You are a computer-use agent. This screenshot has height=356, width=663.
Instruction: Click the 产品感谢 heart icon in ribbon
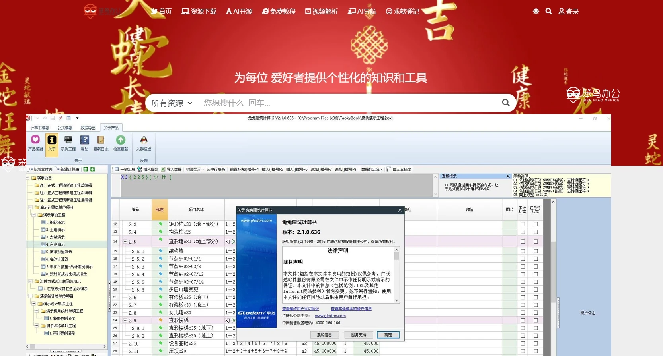pyautogui.click(x=35, y=140)
